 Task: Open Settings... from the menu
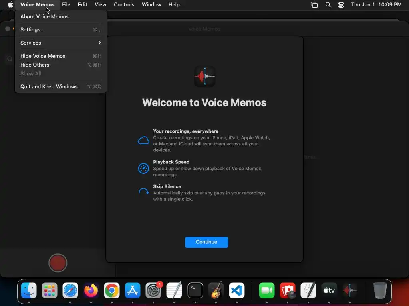(61, 29)
